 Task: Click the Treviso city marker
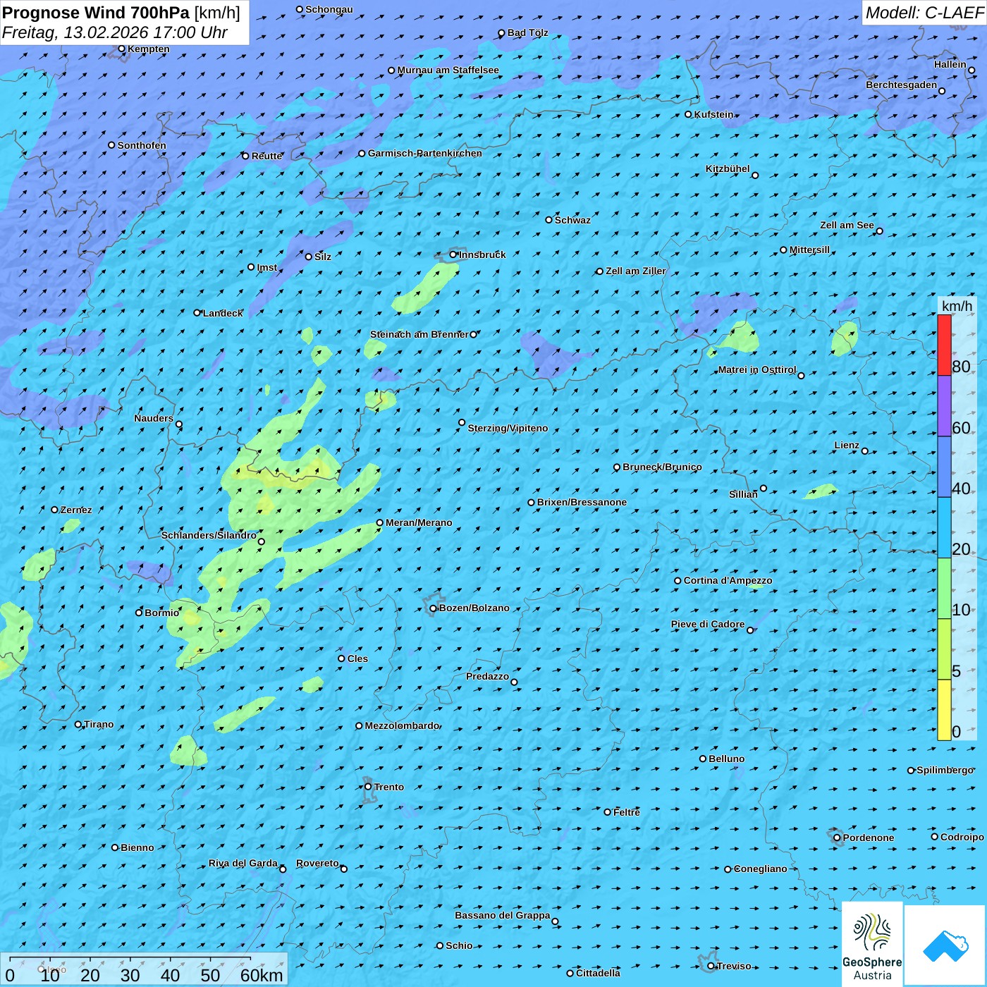(711, 966)
